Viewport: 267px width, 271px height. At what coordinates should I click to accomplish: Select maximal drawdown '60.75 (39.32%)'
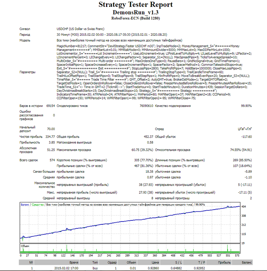[143, 150]
